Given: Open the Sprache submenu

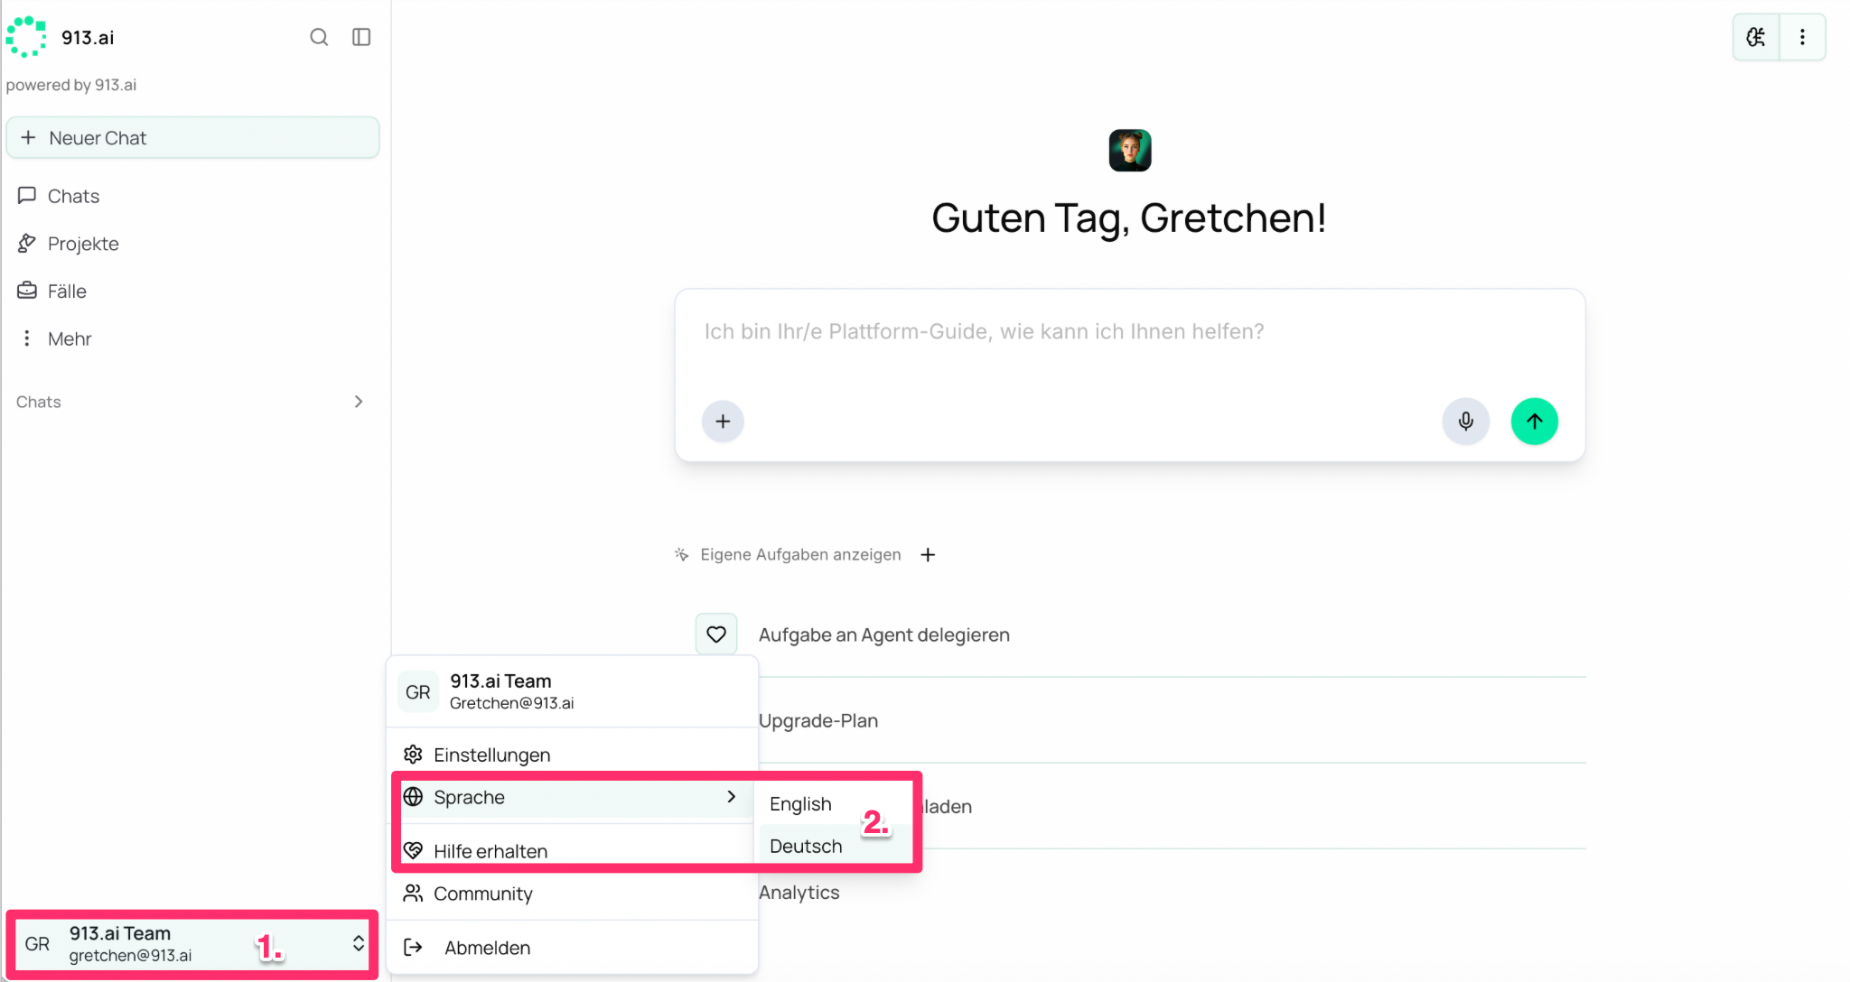Looking at the screenshot, I should tap(572, 797).
